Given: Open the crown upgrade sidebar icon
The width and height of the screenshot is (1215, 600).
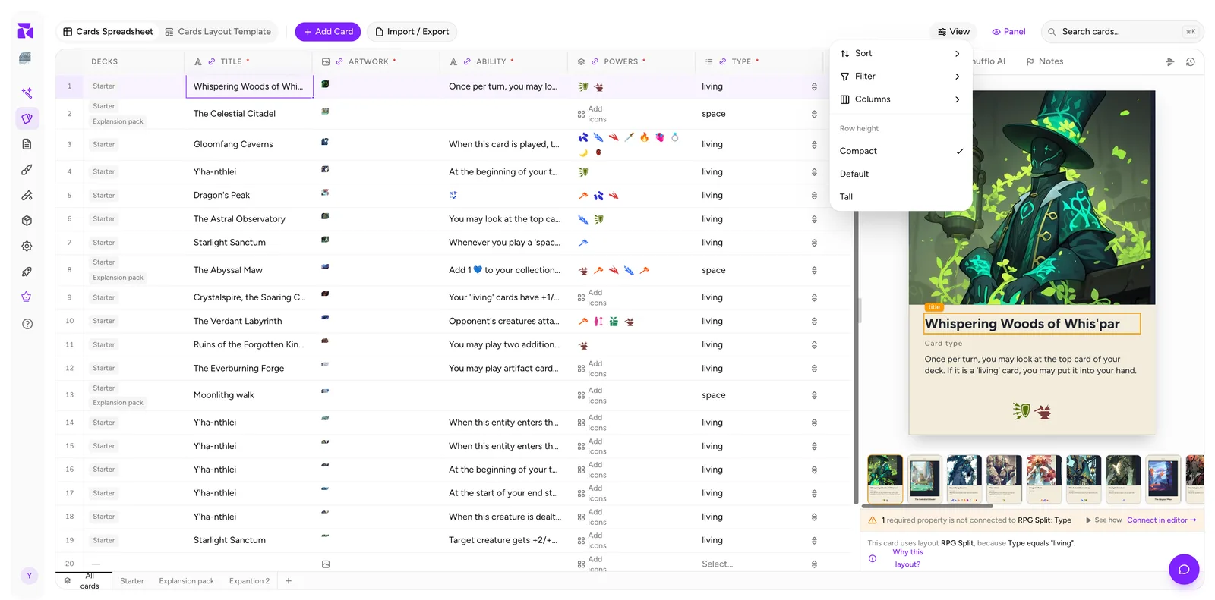Looking at the screenshot, I should click(27, 297).
